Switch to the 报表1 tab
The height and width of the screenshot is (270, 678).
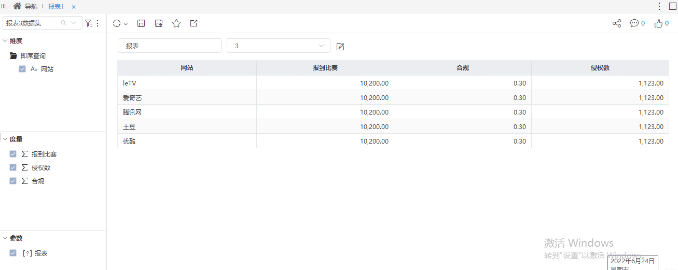[56, 7]
